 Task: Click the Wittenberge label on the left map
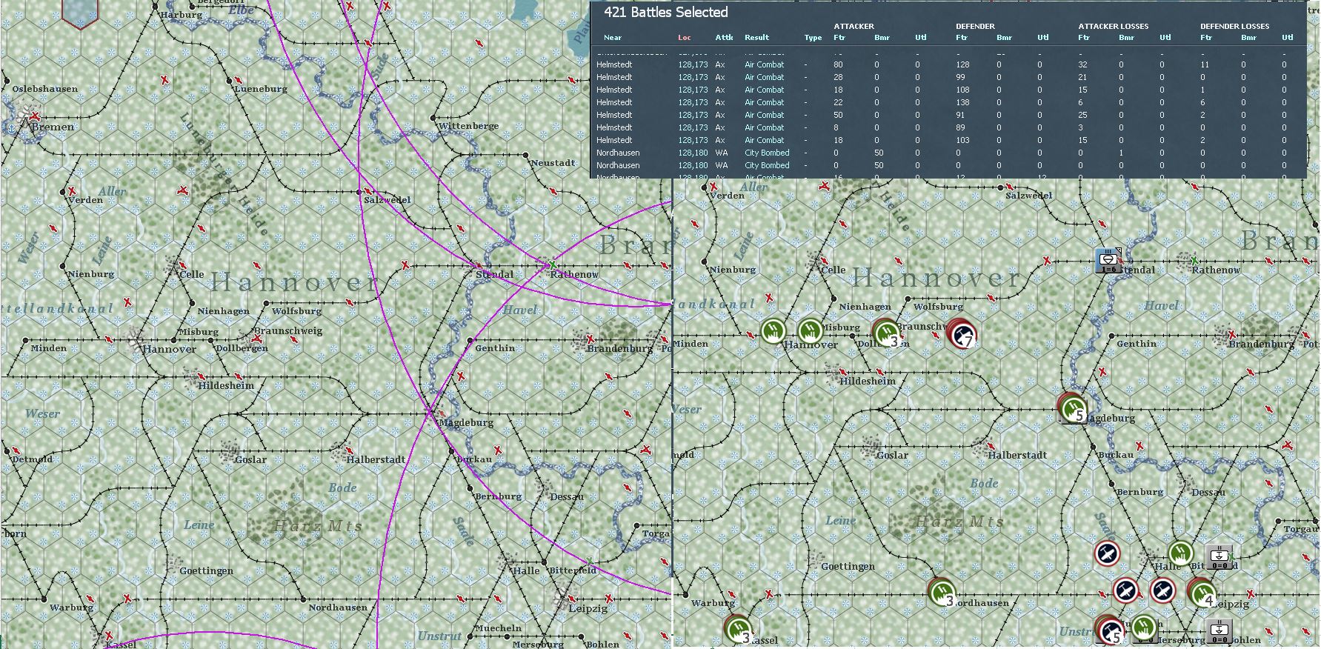click(469, 126)
